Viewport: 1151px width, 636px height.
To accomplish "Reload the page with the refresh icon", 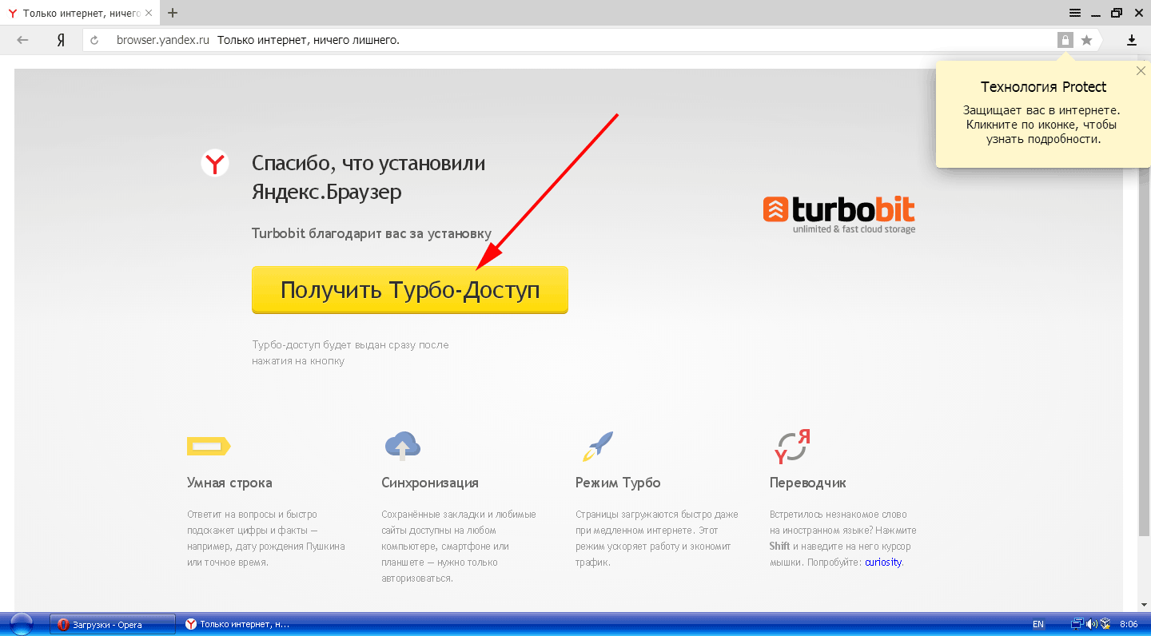I will coord(94,40).
